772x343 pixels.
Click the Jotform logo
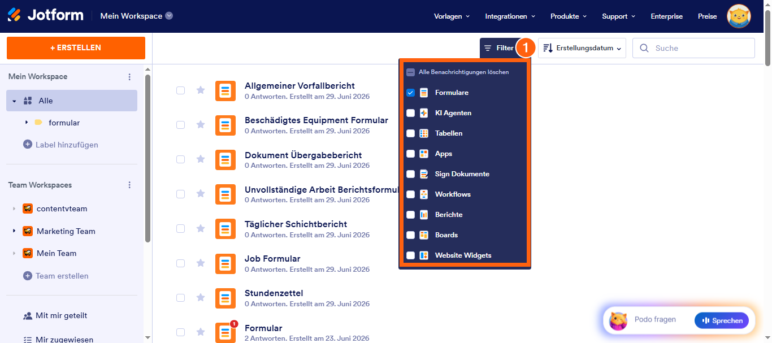(x=45, y=16)
